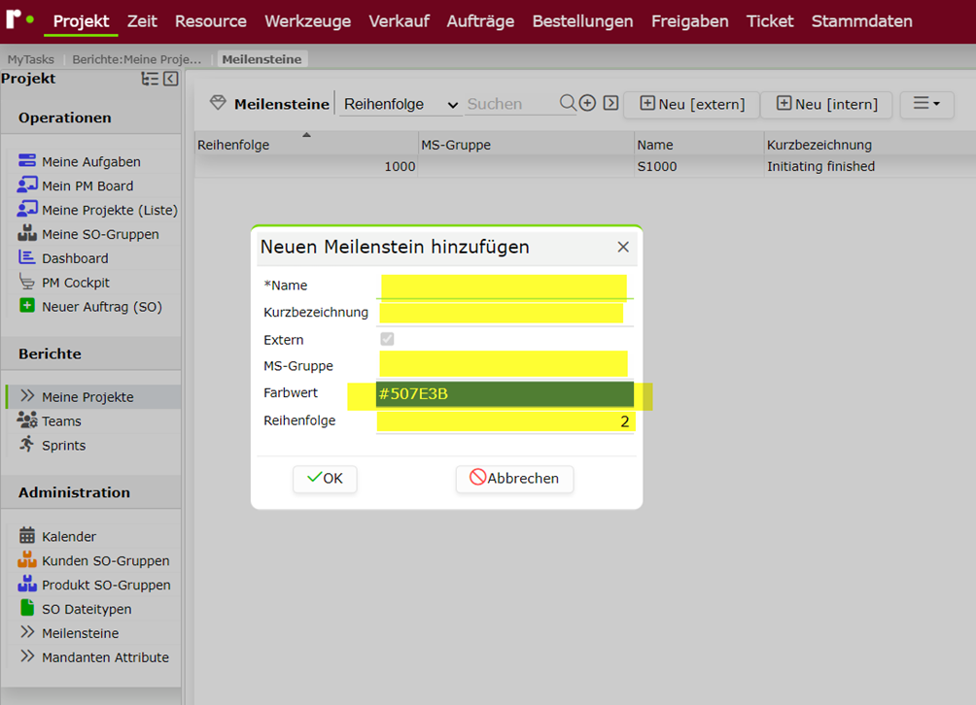The image size is (976, 705).
Task: Open the Werkzeuge menu
Action: 307,21
